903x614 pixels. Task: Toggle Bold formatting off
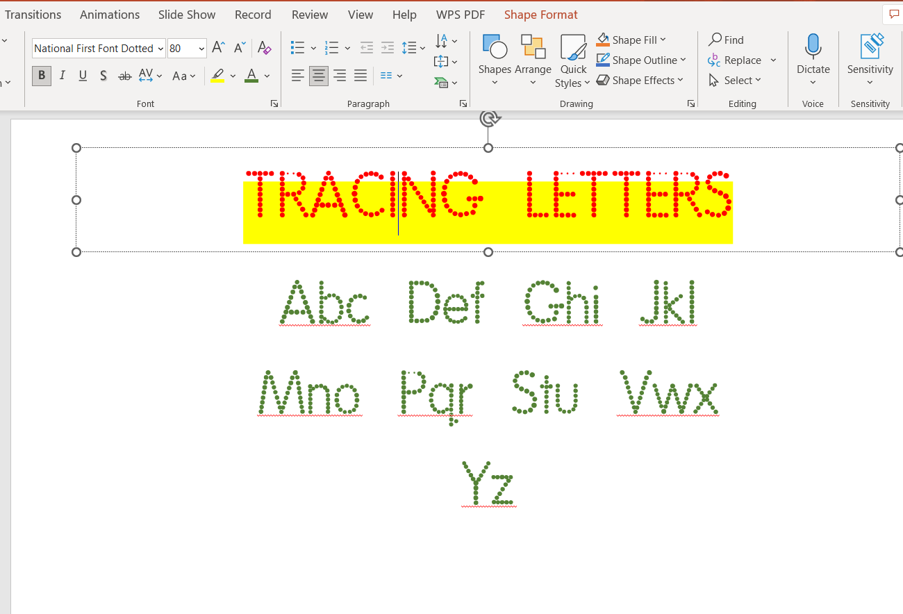42,76
